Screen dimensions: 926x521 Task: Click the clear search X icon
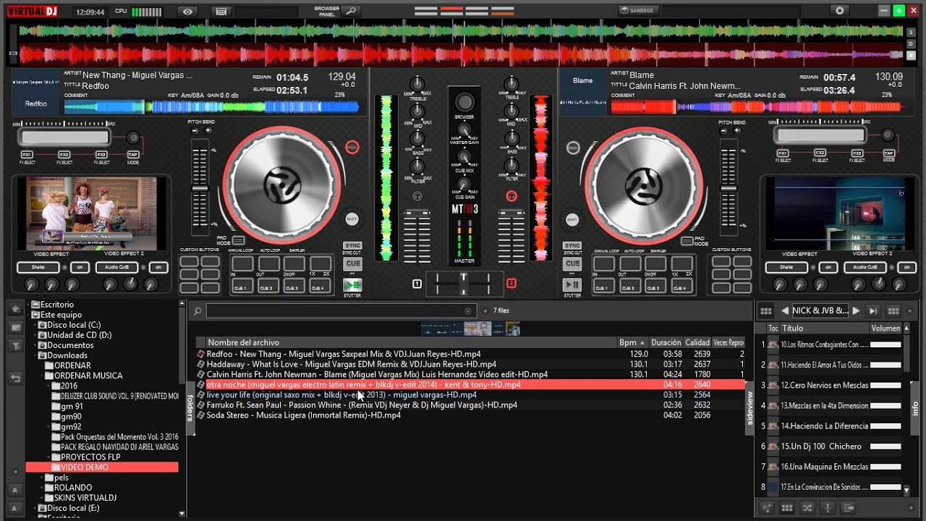coord(468,311)
